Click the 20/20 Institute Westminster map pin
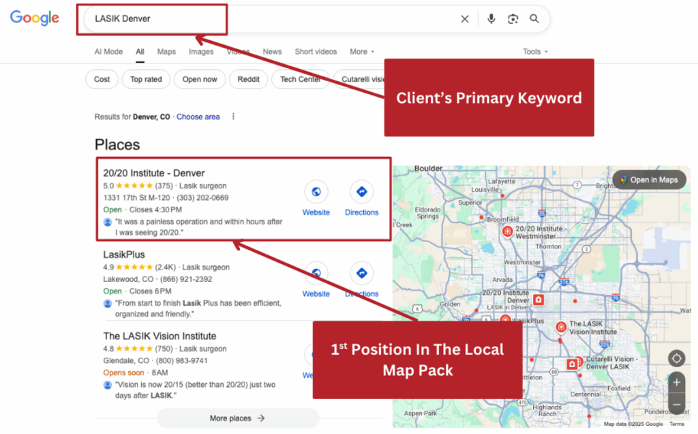This screenshot has height=434, width=698. (x=507, y=232)
